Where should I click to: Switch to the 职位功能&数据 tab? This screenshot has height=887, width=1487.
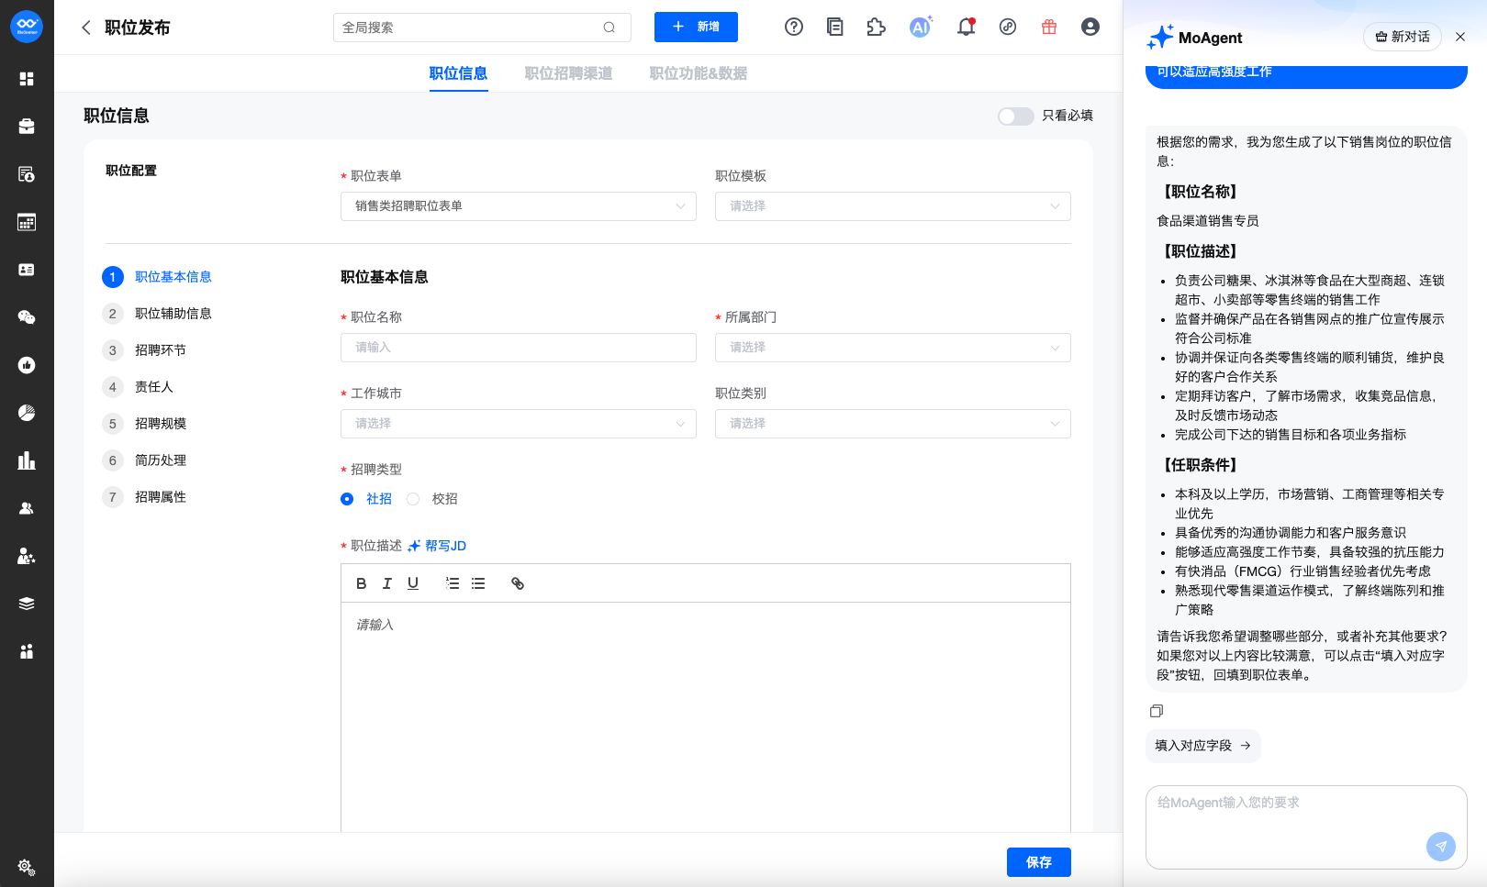tap(698, 73)
